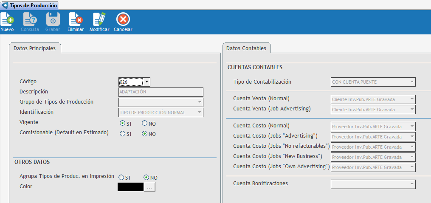This screenshot has width=431, height=203.
Task: Open the Código dropdown list
Action: [x=146, y=82]
